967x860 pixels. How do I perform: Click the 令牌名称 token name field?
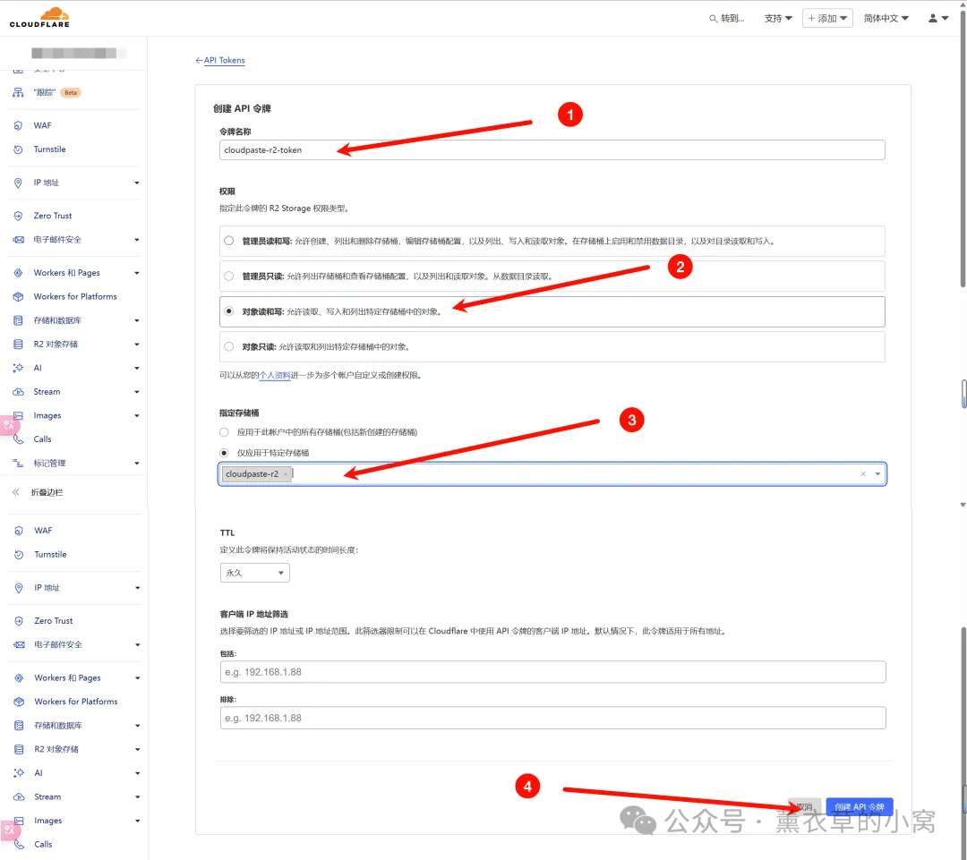(552, 149)
